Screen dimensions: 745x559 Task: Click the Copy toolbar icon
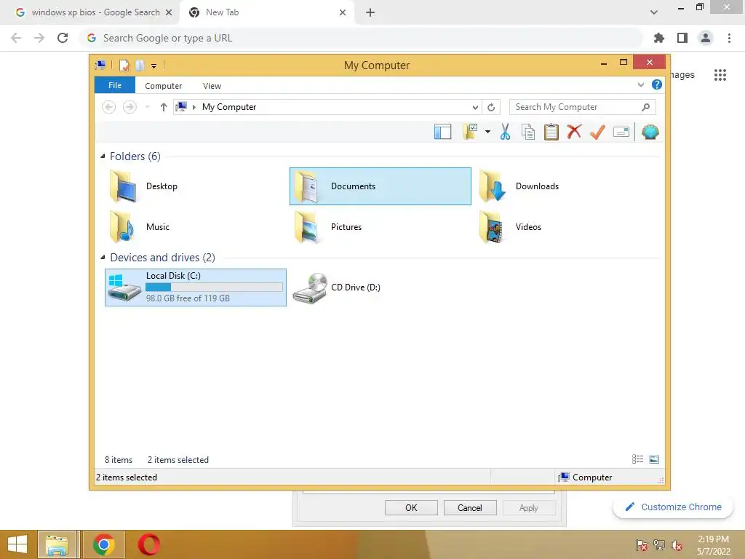(528, 132)
